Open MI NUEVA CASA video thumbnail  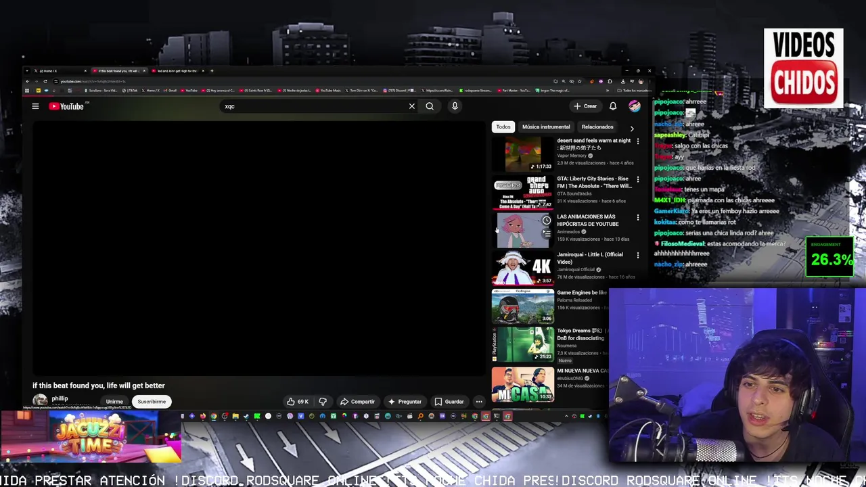pos(522,384)
